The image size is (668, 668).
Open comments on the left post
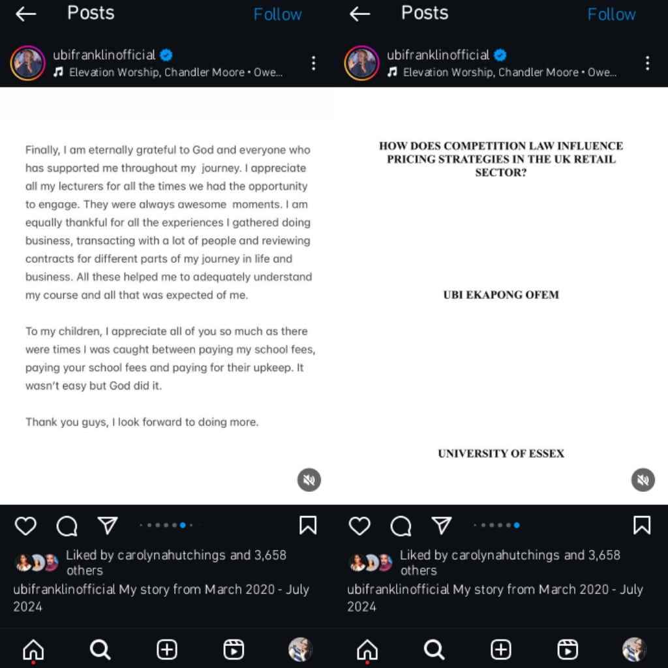coord(67,526)
